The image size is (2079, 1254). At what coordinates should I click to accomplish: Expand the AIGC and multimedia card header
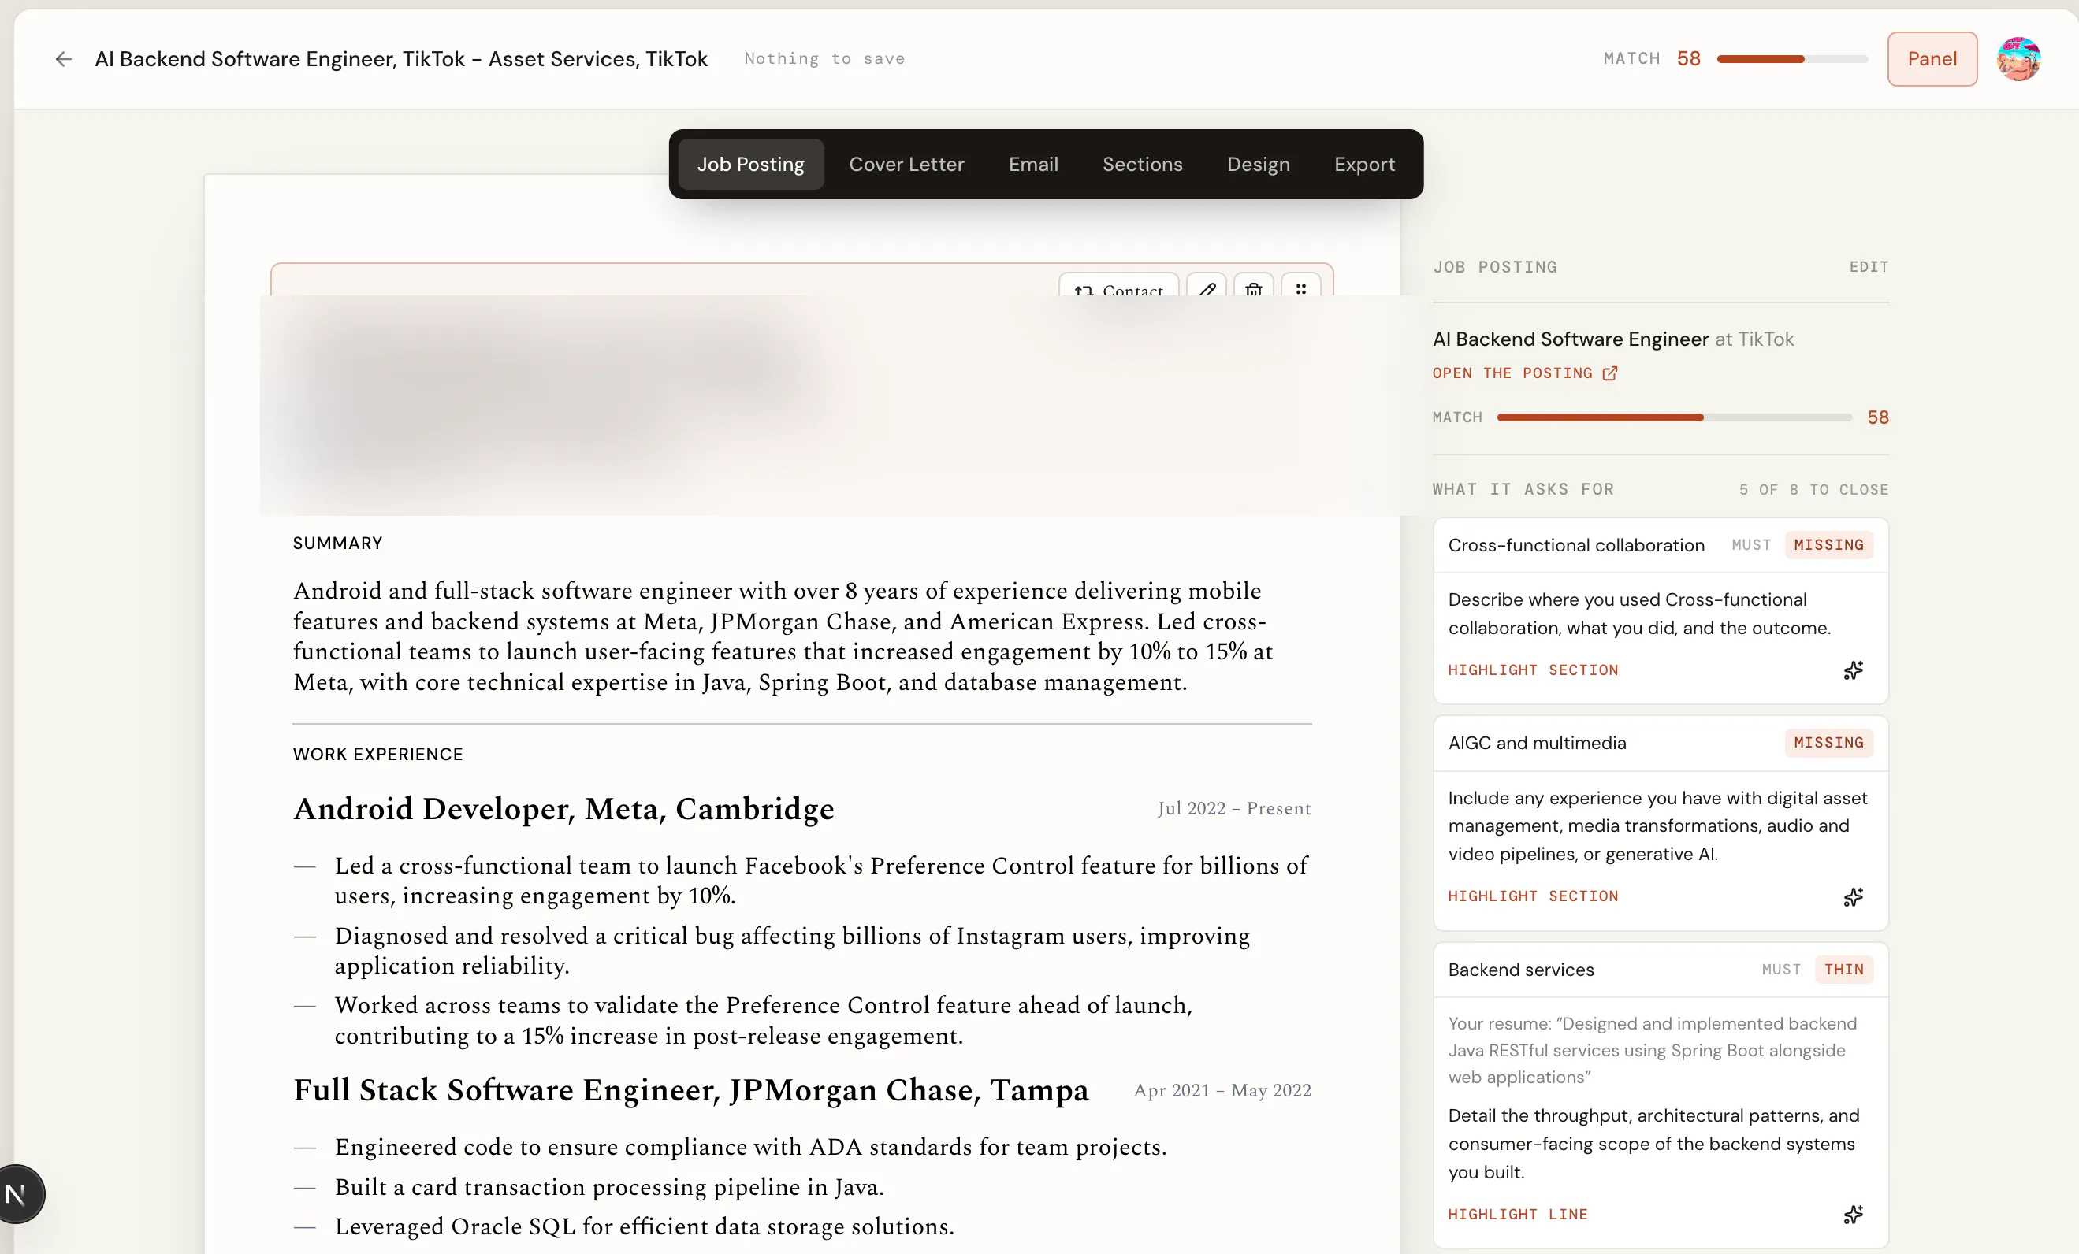pyautogui.click(x=1661, y=743)
